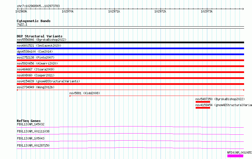
Task: Click FBXL13|NR_105043 transcript label
Action: pyautogui.click(x=31, y=138)
